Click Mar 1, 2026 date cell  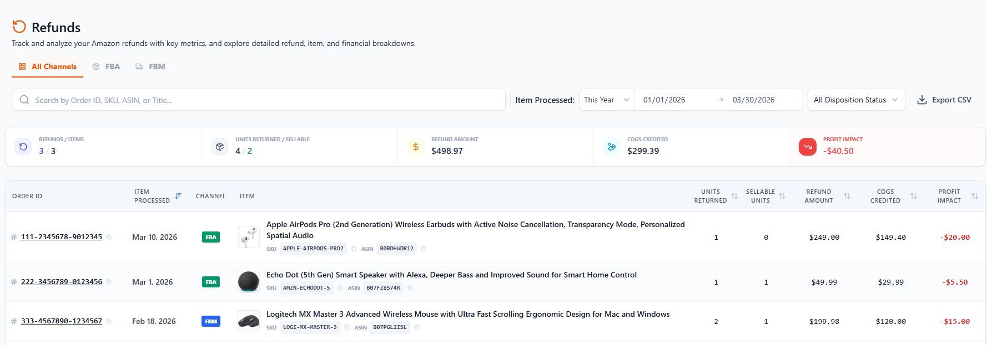click(153, 282)
